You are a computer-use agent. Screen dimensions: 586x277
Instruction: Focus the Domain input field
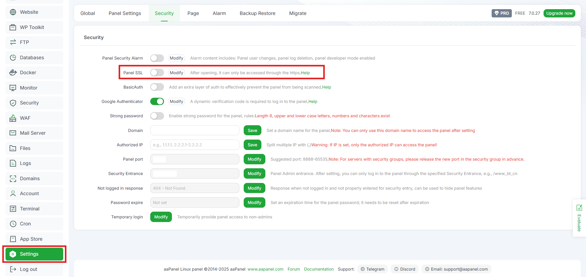(195, 130)
